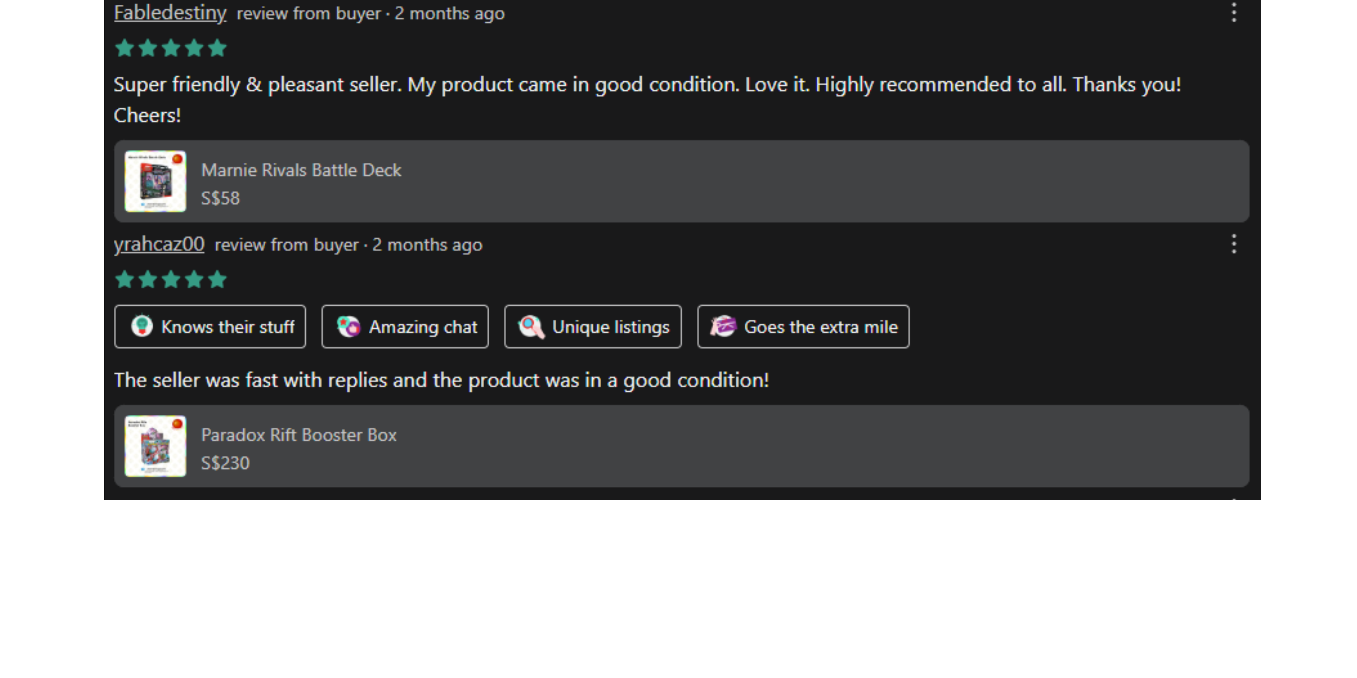The width and height of the screenshot is (1357, 678).
Task: Click icon in Goes the extra mile badge
Action: click(723, 326)
